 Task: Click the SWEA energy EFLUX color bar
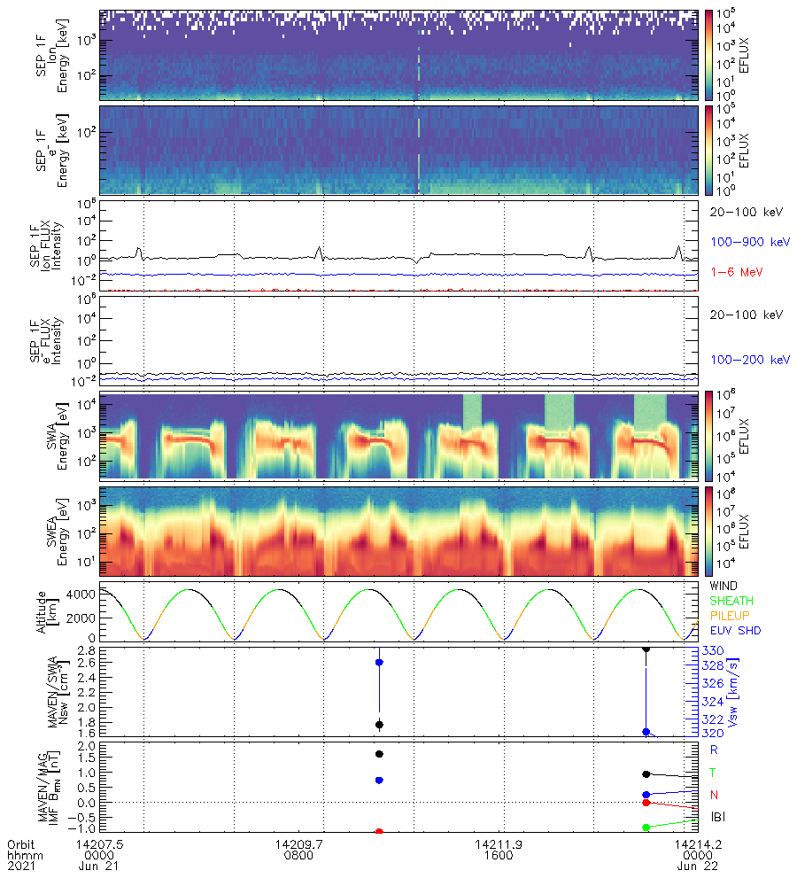pos(708,531)
